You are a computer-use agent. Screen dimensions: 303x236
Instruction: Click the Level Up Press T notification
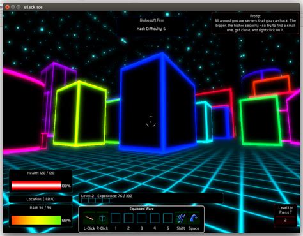point(286,216)
